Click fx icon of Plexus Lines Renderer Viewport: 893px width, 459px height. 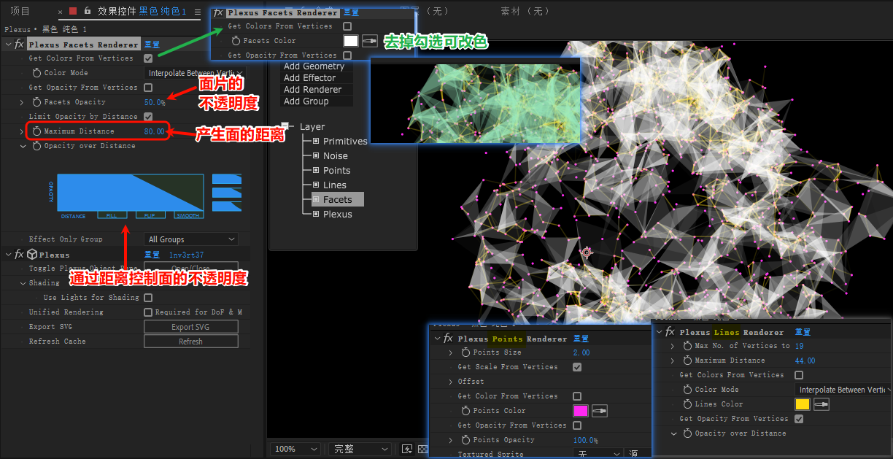click(x=670, y=332)
